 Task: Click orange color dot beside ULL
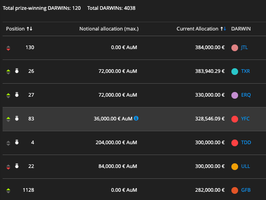[234, 166]
